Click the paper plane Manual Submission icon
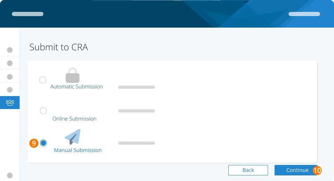The width and height of the screenshot is (334, 181). click(73, 137)
